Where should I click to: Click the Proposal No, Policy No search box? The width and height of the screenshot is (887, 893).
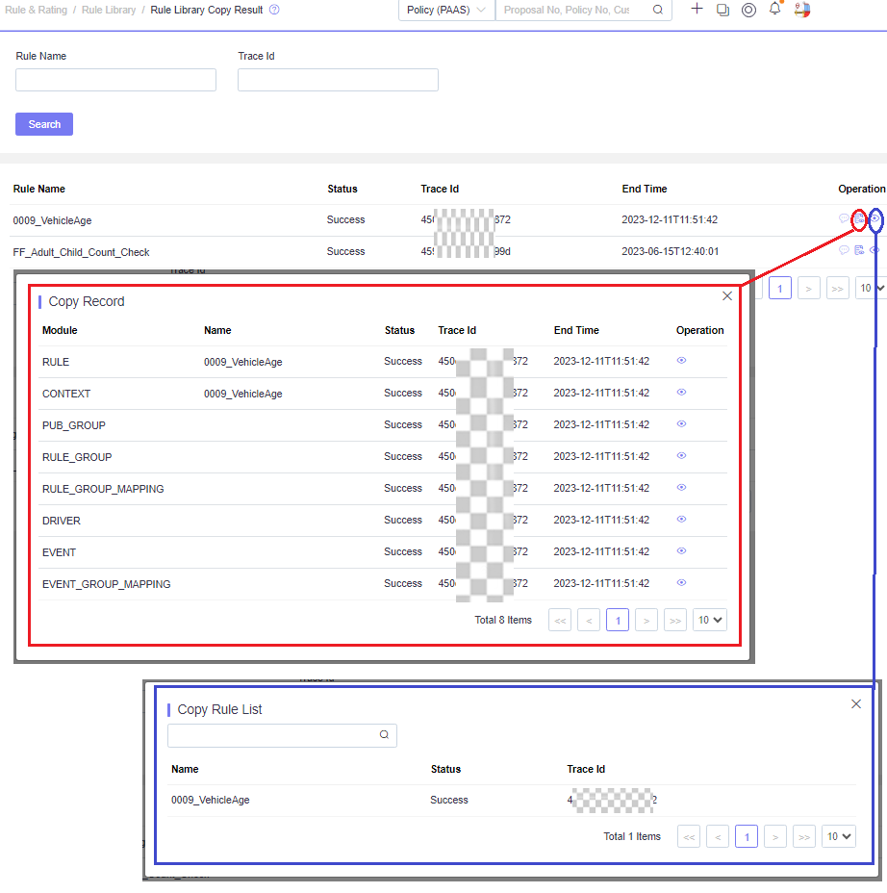coord(584,10)
